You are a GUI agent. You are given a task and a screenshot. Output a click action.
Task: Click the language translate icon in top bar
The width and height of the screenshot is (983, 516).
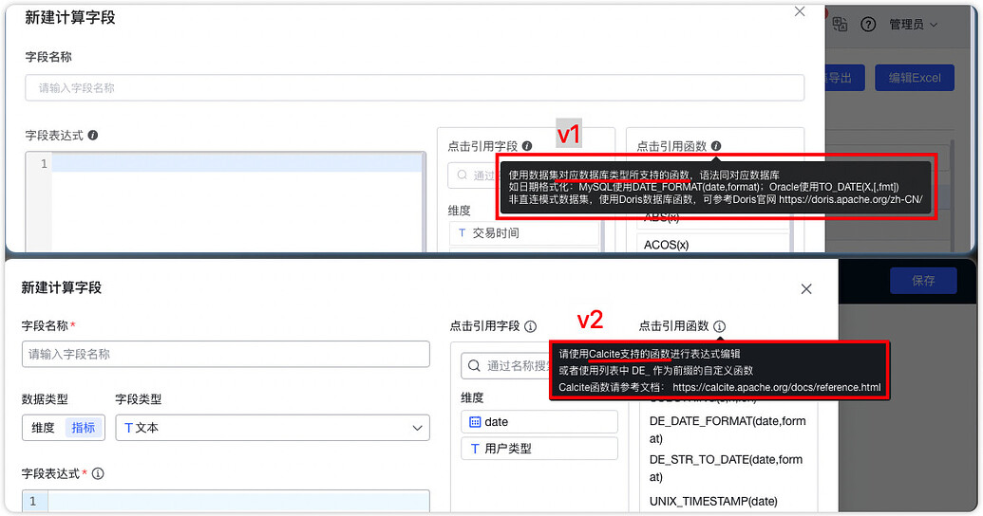click(840, 24)
